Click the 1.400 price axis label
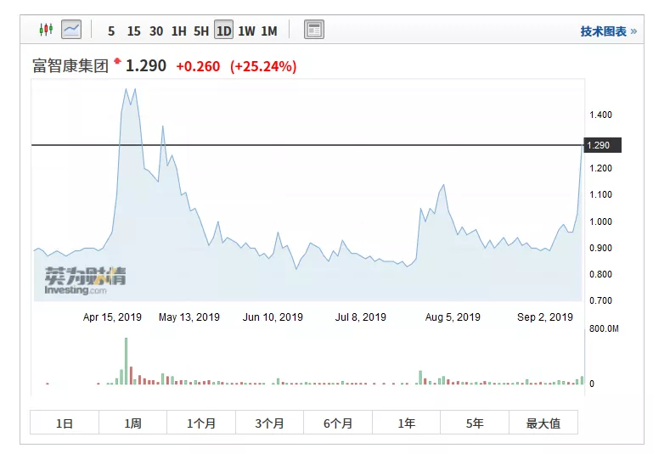 coord(600,115)
